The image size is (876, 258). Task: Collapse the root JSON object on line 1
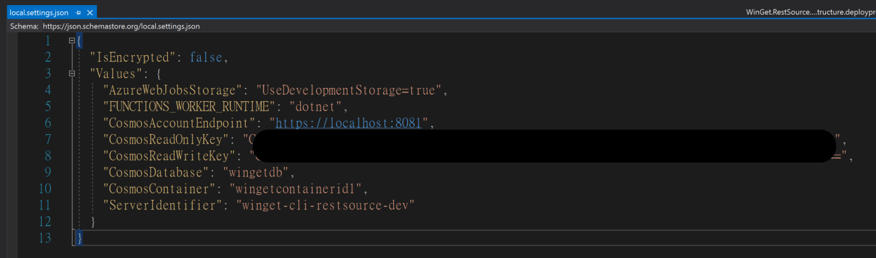click(x=72, y=41)
